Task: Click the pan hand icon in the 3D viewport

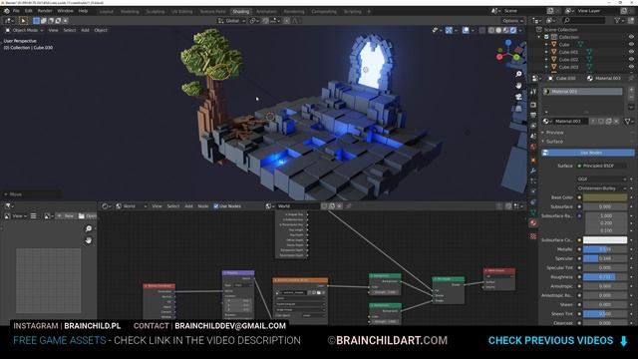Action: pos(518,86)
